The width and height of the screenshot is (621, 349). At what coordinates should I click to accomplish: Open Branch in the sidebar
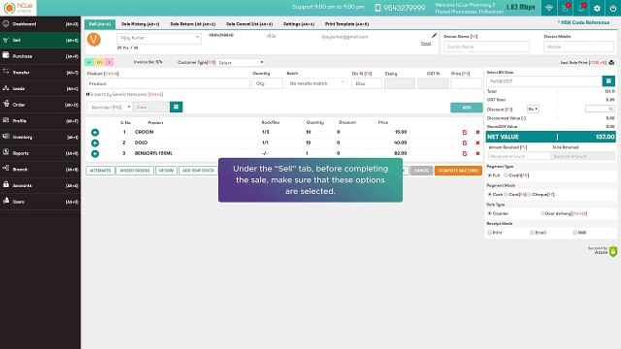click(x=40, y=170)
